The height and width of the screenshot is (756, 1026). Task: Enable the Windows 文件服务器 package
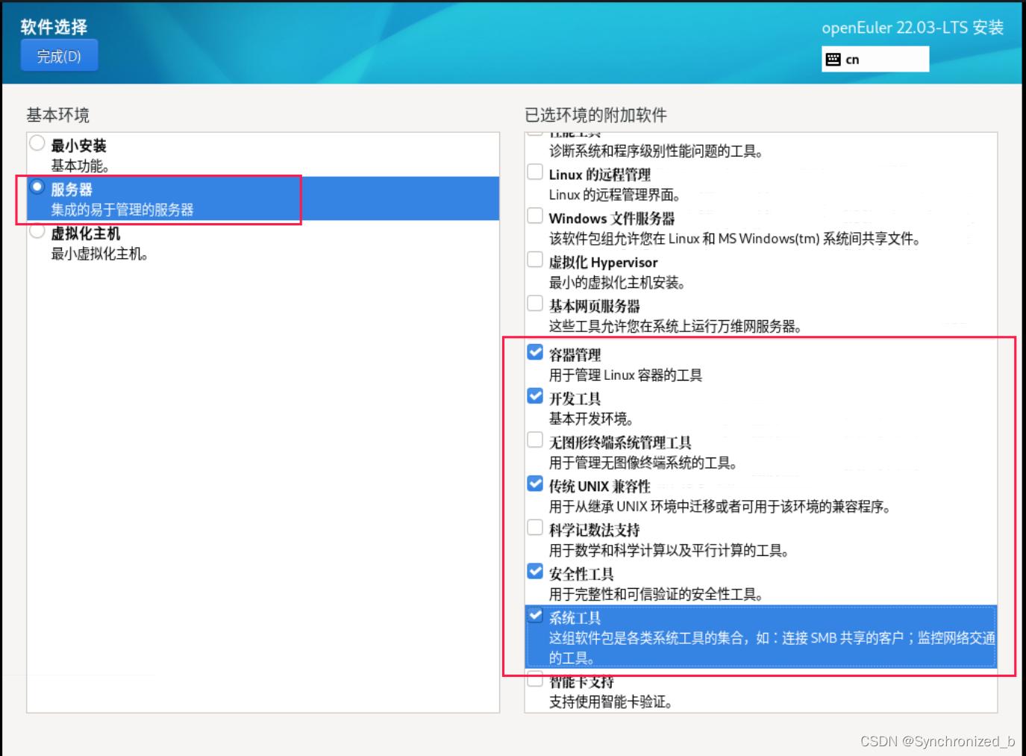(534, 215)
